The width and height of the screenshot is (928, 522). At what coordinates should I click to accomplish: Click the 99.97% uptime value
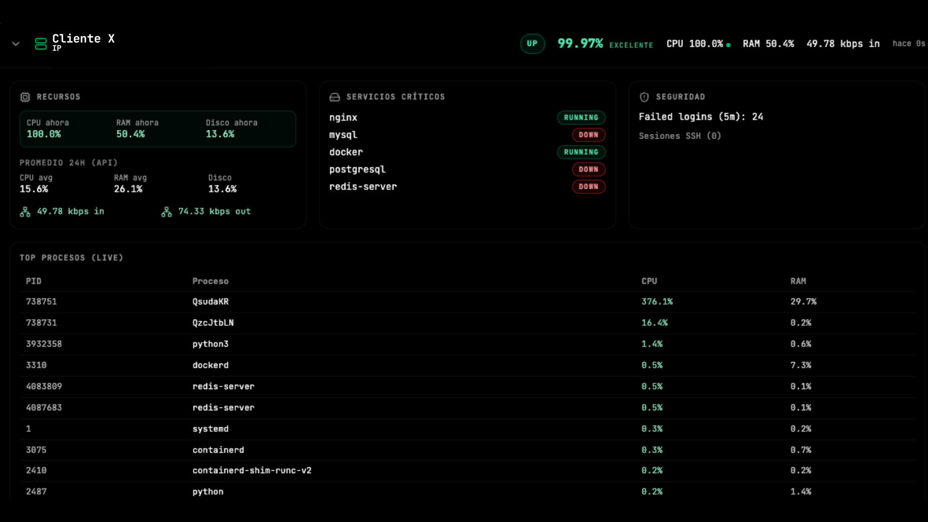pos(580,43)
